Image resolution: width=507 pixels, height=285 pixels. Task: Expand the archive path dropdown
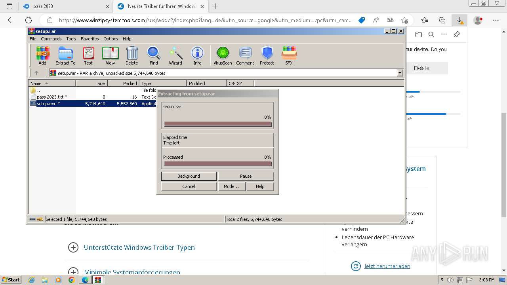(400, 73)
